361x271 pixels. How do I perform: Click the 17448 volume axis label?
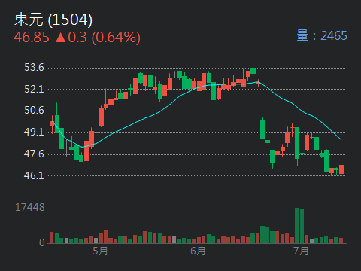(x=30, y=207)
